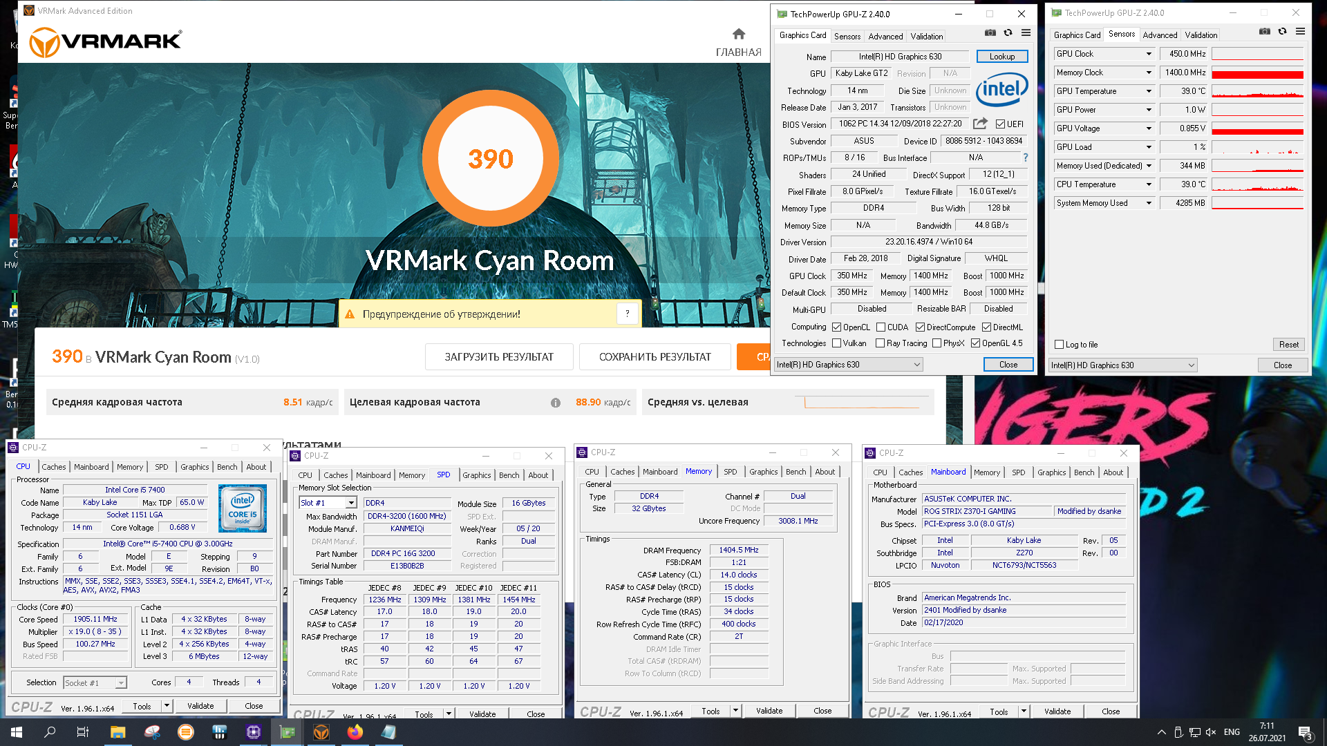Click Validate button in CPU-Z CPU window

tap(200, 706)
